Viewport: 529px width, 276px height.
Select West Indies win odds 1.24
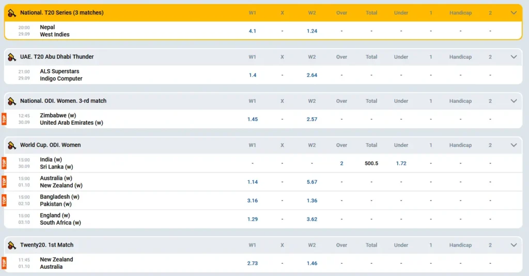(312, 31)
